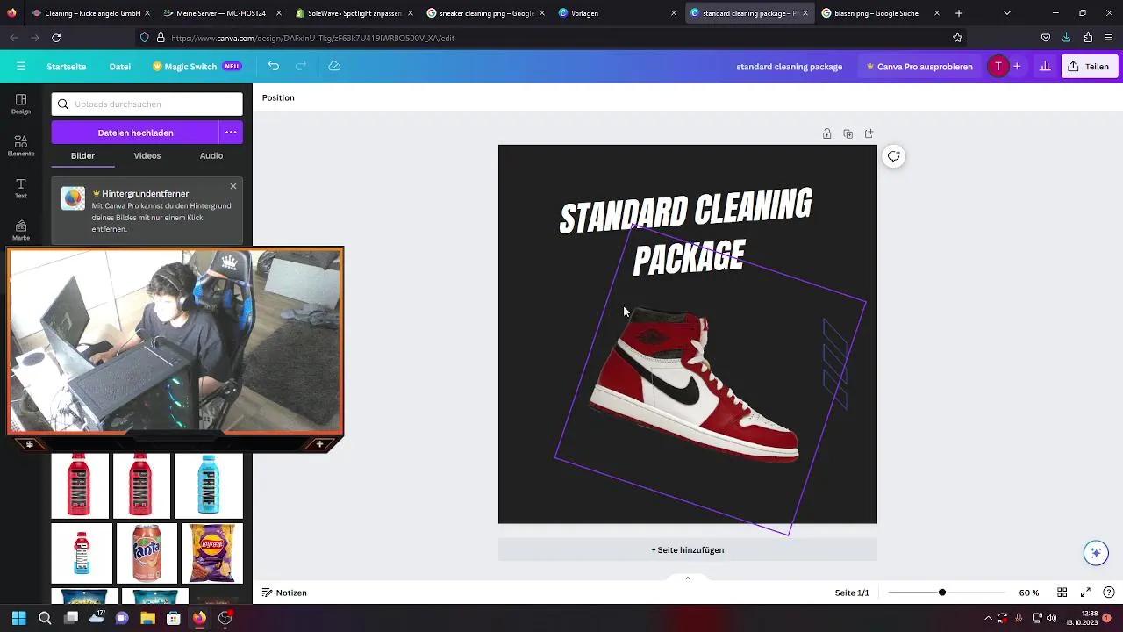The width and height of the screenshot is (1123, 632).
Task: Open the Marke sidebar panel
Action: [x=21, y=230]
